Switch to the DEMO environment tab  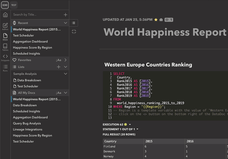(5, 5)
